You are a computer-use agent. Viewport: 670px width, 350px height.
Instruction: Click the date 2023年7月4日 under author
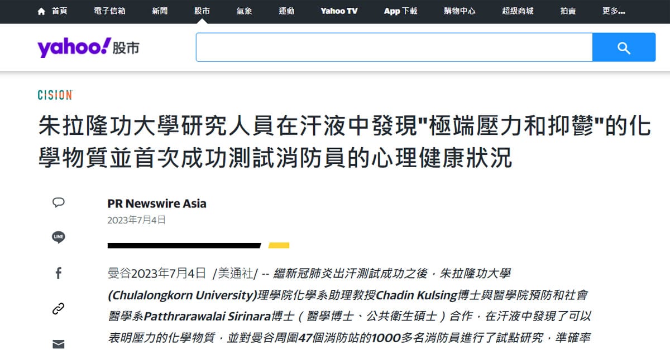137,220
